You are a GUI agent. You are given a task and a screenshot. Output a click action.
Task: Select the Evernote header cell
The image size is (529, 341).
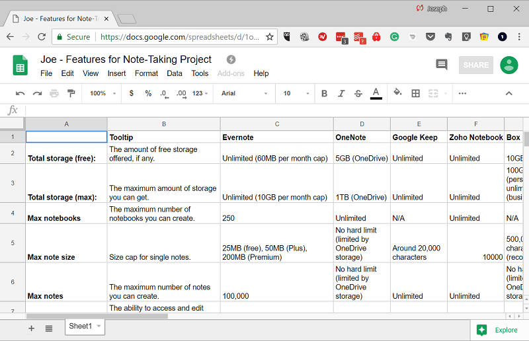click(x=277, y=137)
